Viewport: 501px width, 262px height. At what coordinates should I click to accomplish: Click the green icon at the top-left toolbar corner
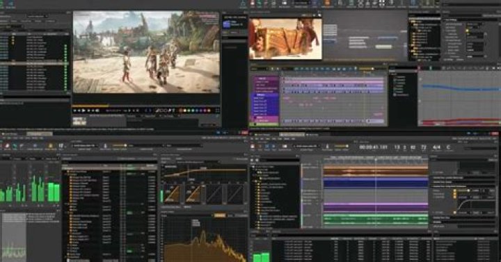(2, 3)
